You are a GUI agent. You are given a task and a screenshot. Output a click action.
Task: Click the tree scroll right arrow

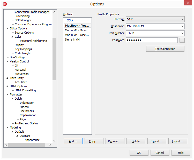click(50, 145)
